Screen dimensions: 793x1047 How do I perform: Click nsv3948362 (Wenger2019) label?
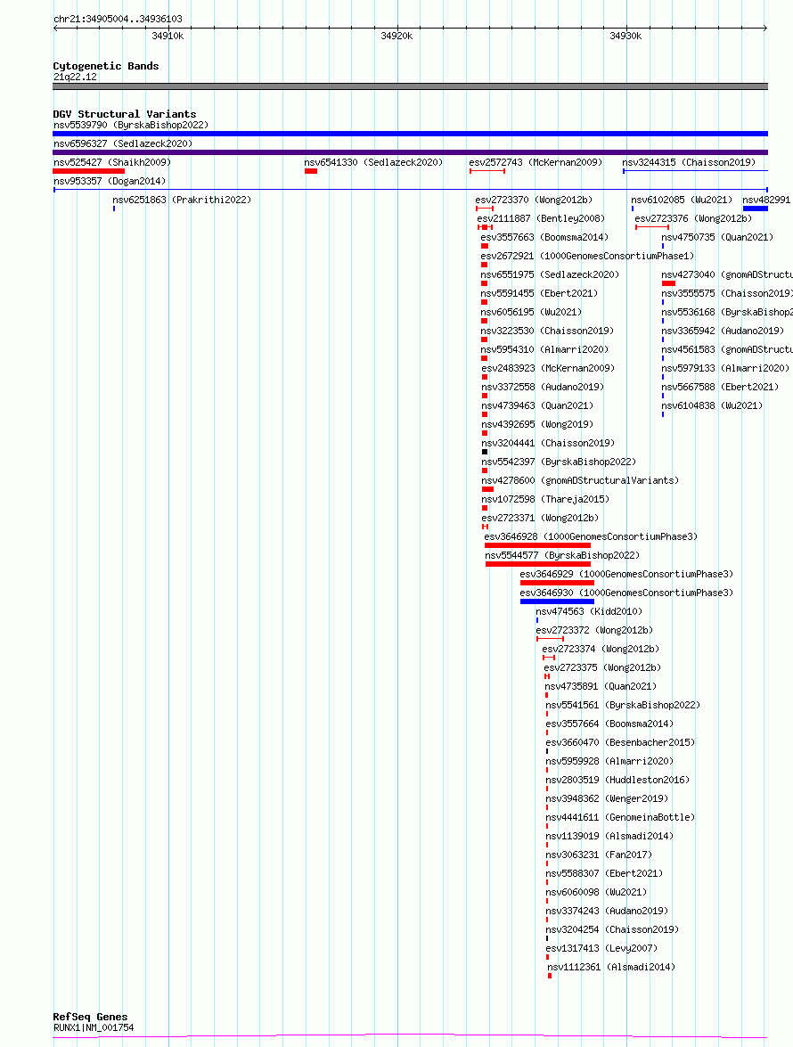coord(607,798)
